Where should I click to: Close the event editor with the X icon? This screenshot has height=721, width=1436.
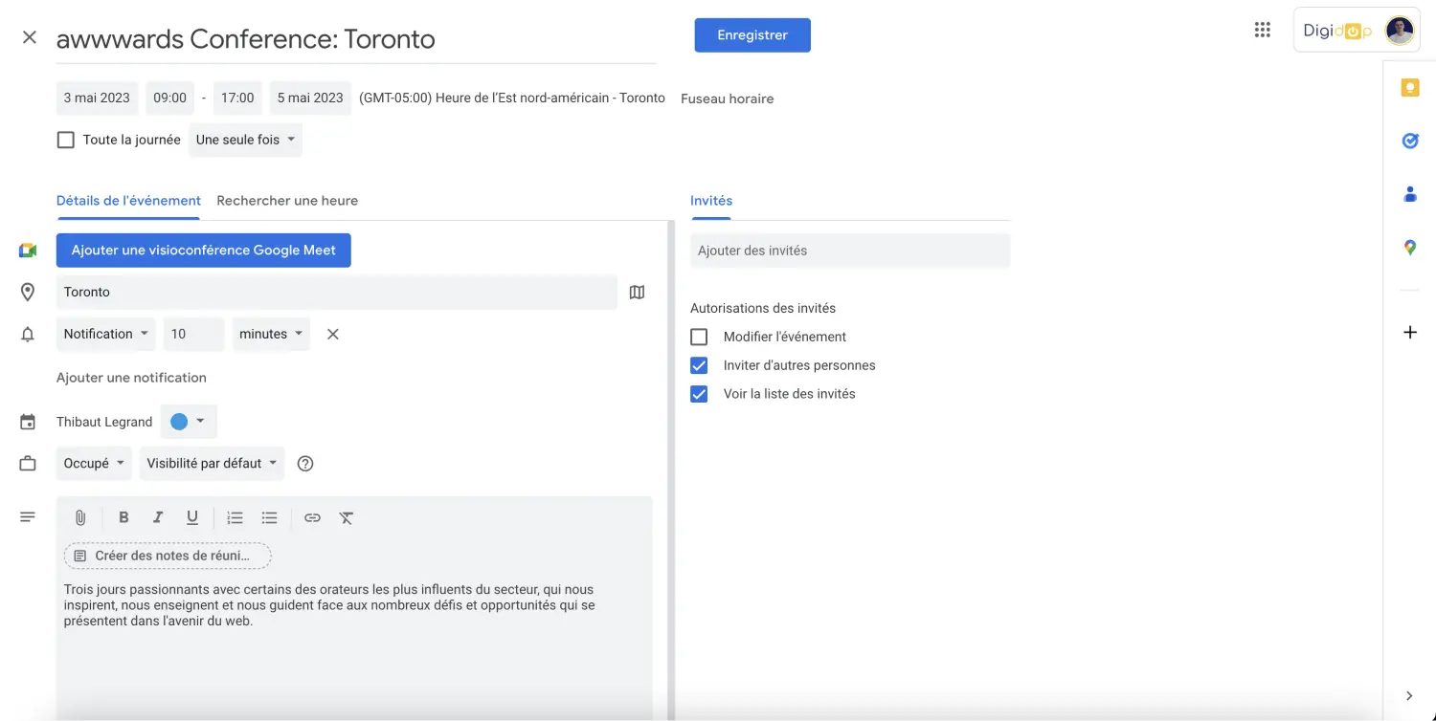(x=30, y=37)
